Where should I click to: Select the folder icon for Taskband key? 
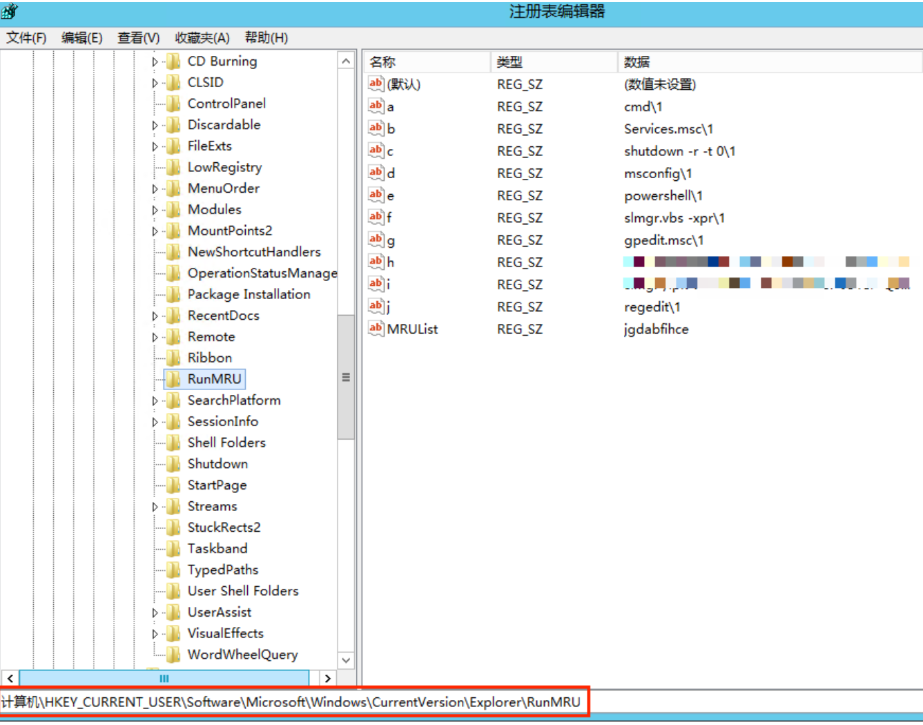173,549
